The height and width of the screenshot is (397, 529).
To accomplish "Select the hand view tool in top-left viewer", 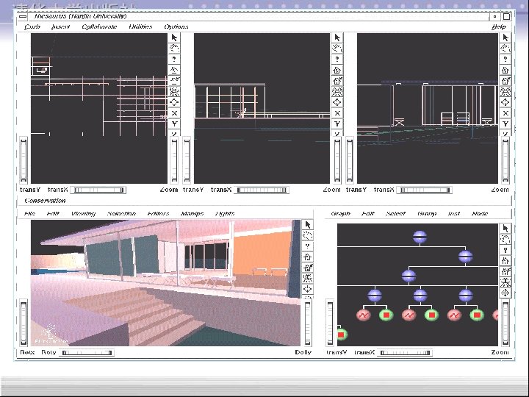I will click(174, 49).
